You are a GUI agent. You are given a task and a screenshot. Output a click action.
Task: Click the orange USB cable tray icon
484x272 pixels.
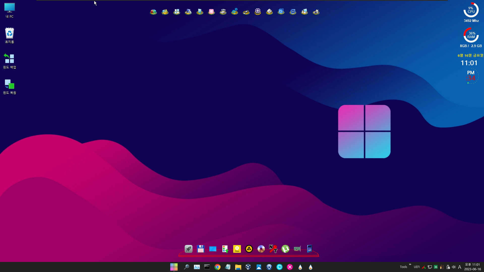[442, 267]
